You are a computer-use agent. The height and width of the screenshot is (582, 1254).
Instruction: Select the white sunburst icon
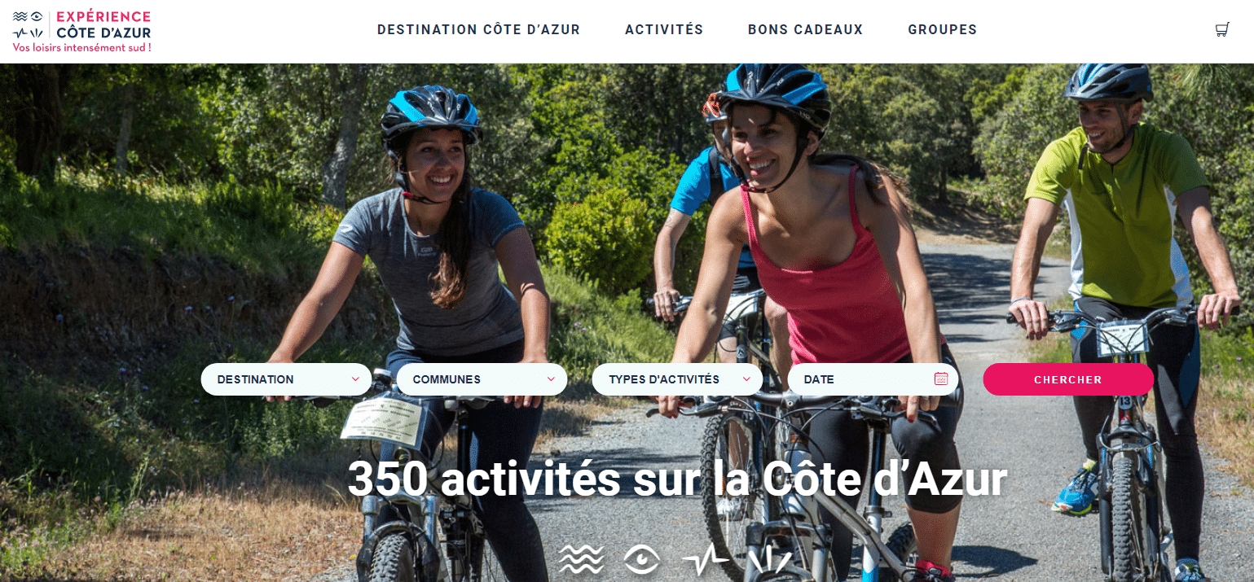click(x=768, y=560)
